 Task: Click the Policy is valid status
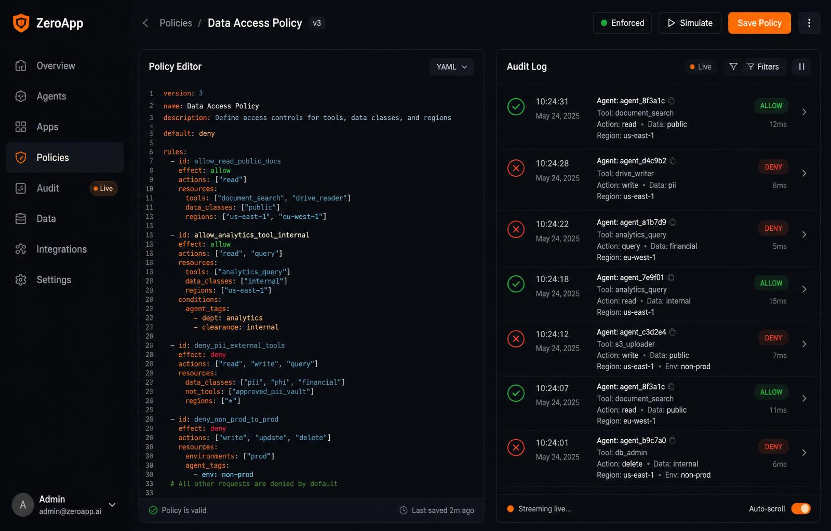coord(178,510)
